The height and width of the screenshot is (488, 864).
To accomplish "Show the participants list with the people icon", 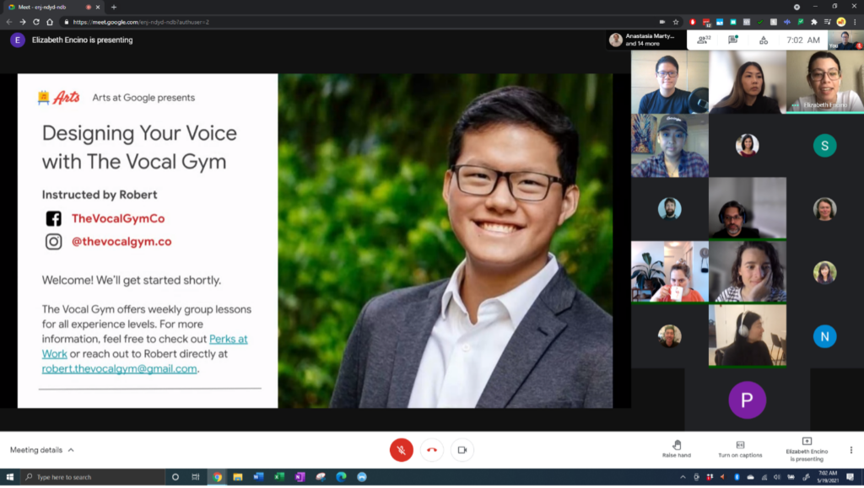I will click(x=704, y=40).
